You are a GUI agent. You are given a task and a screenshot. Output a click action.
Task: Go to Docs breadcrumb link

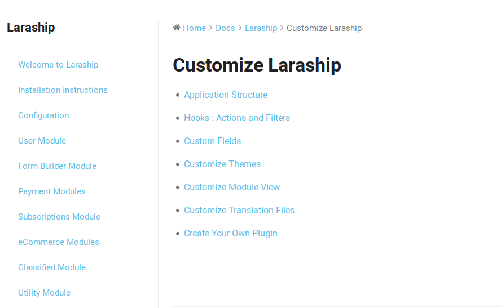tap(225, 28)
